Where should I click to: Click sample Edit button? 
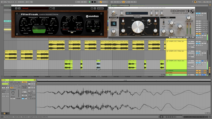point(12,86)
